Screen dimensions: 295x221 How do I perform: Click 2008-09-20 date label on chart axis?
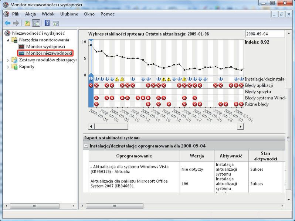(x=181, y=115)
